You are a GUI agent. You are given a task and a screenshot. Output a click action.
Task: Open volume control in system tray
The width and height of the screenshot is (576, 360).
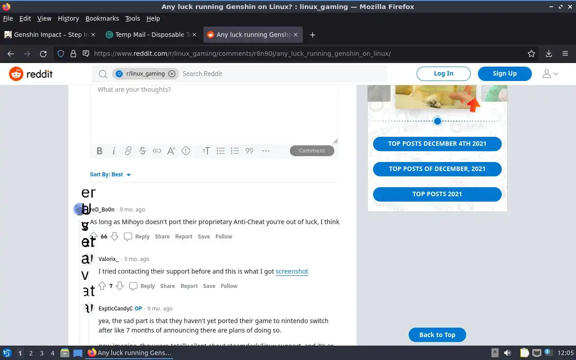(508, 353)
